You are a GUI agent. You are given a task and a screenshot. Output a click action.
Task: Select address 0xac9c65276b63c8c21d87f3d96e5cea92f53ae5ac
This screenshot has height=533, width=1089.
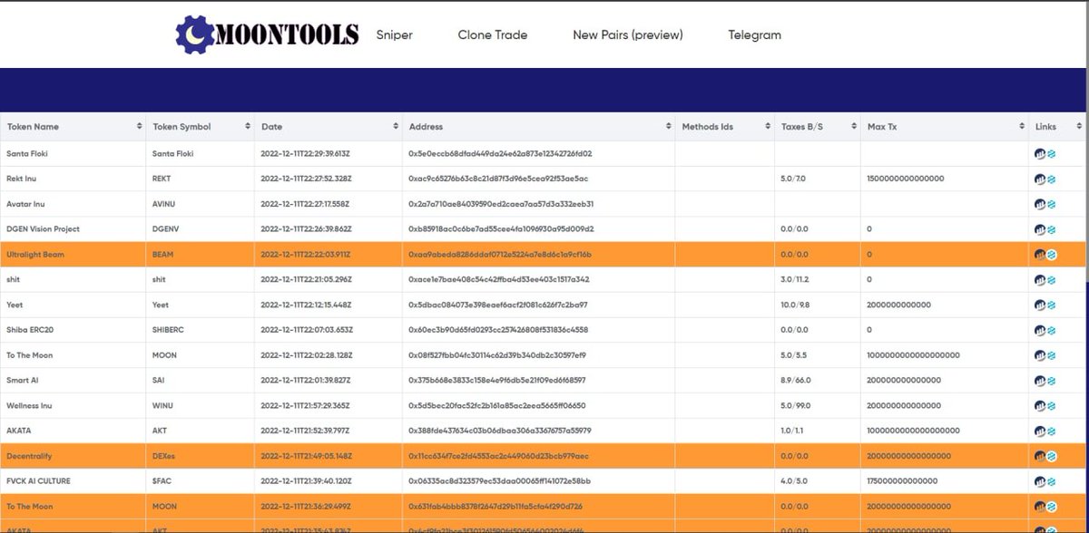(497, 179)
